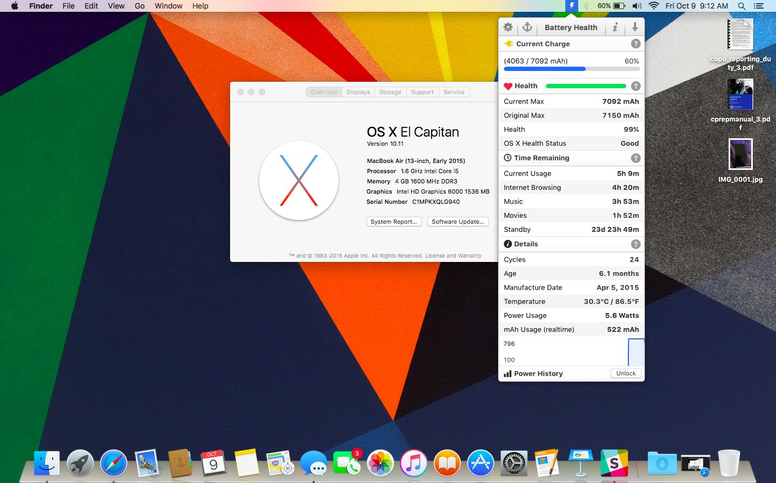The image size is (776, 483).
Task: Open Finder from the Dock
Action: (47, 463)
